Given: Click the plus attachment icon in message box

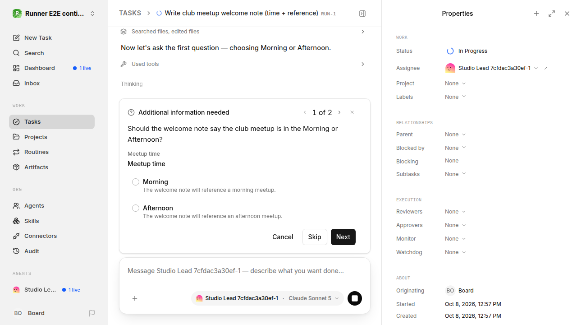Looking at the screenshot, I should [x=135, y=298].
